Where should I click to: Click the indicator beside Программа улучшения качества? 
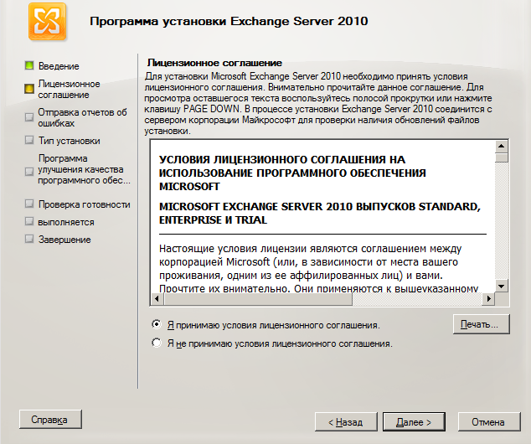[29, 172]
